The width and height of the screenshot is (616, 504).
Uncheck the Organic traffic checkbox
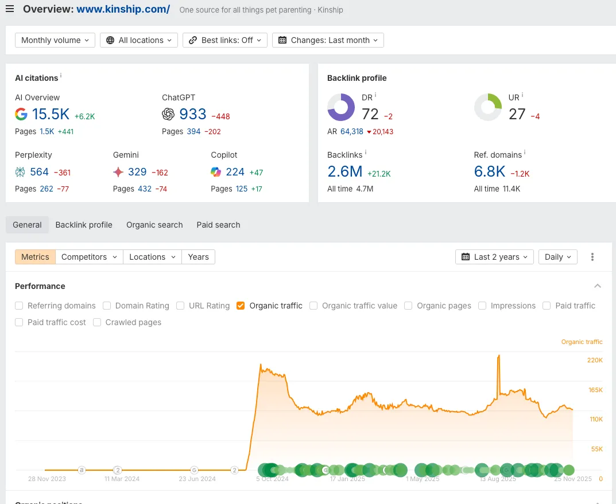pos(241,306)
